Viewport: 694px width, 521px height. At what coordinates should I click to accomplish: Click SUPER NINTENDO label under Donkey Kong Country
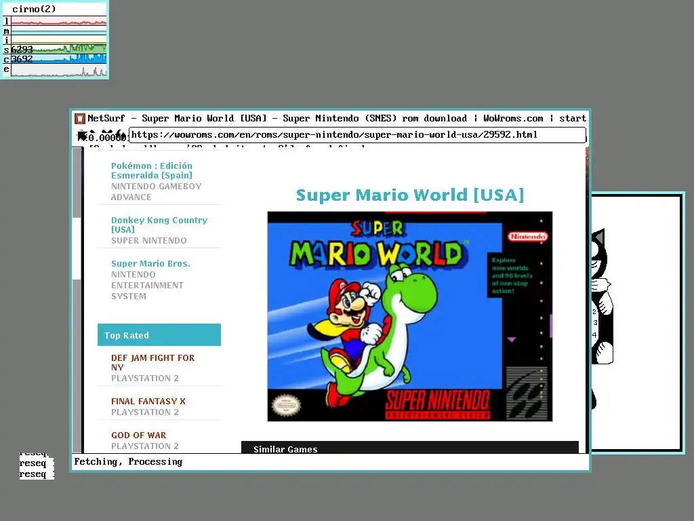[148, 241]
